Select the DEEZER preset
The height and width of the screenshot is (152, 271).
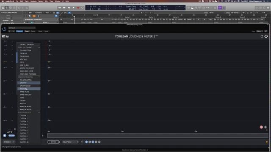tap(29, 100)
